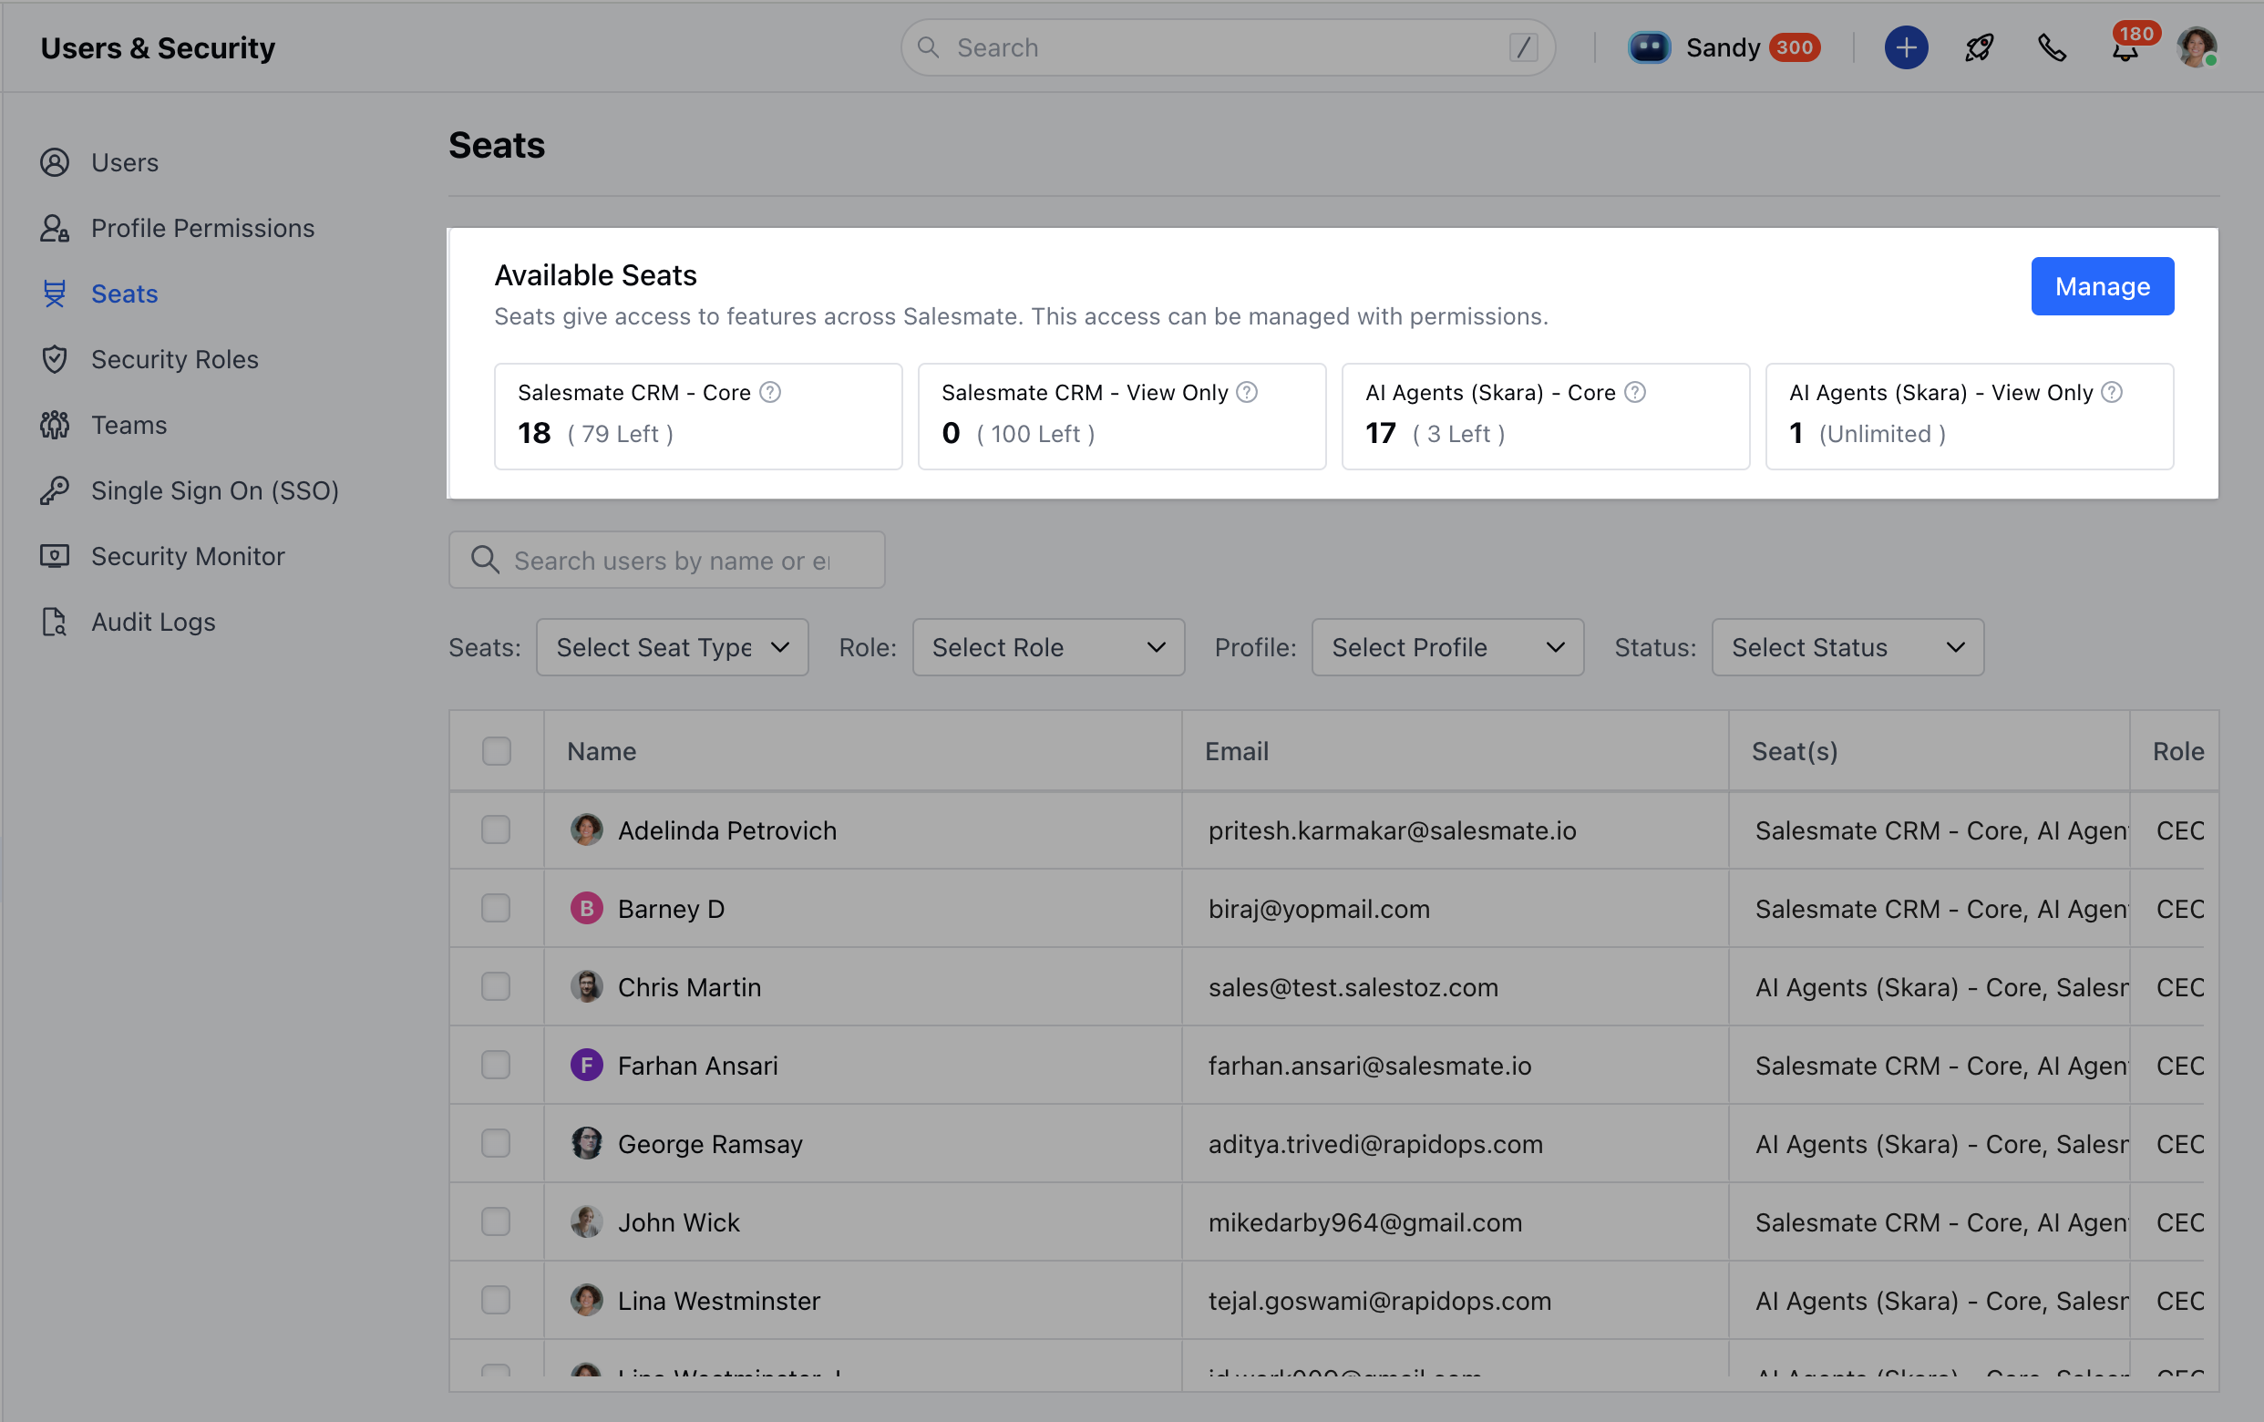Expand the Select Seat Type dropdown
This screenshot has height=1422, width=2264.
click(673, 647)
